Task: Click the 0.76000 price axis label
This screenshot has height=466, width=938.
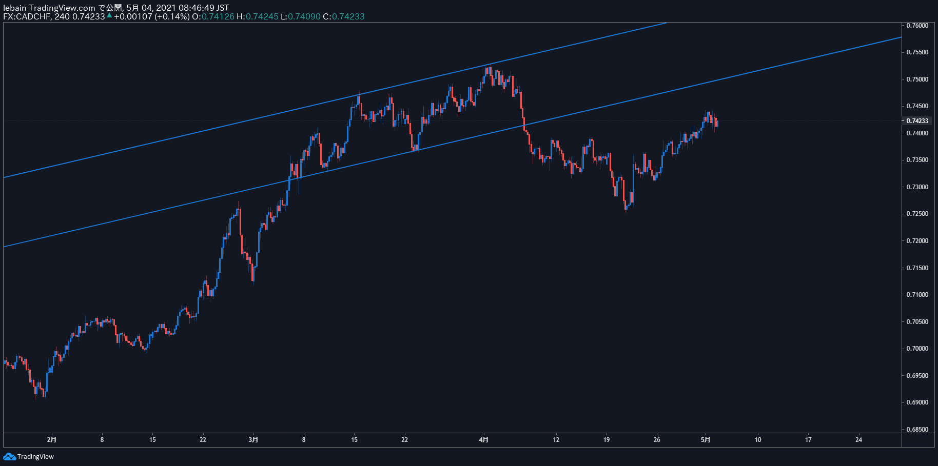Action: click(917, 26)
